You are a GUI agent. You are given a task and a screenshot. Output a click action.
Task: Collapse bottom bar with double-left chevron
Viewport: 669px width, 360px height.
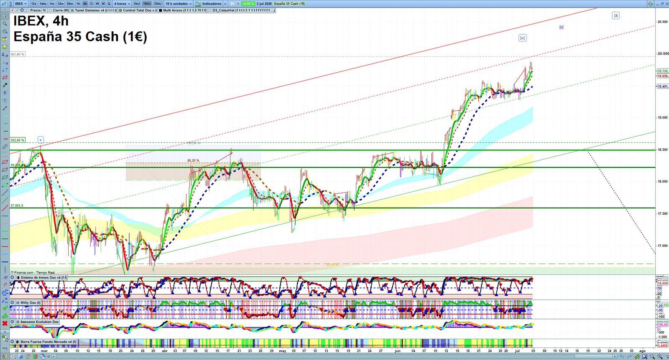49,357
